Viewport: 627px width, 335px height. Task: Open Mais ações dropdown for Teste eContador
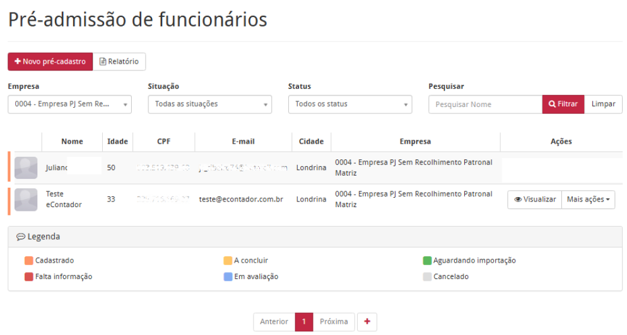[588, 200]
